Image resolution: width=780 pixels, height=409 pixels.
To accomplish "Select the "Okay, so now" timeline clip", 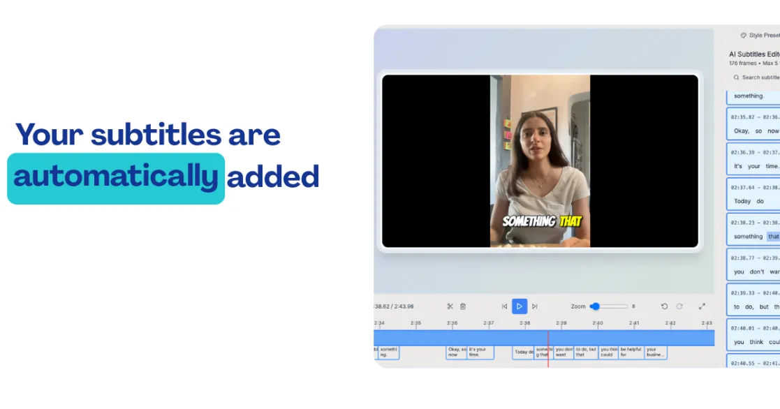I will 457,352.
